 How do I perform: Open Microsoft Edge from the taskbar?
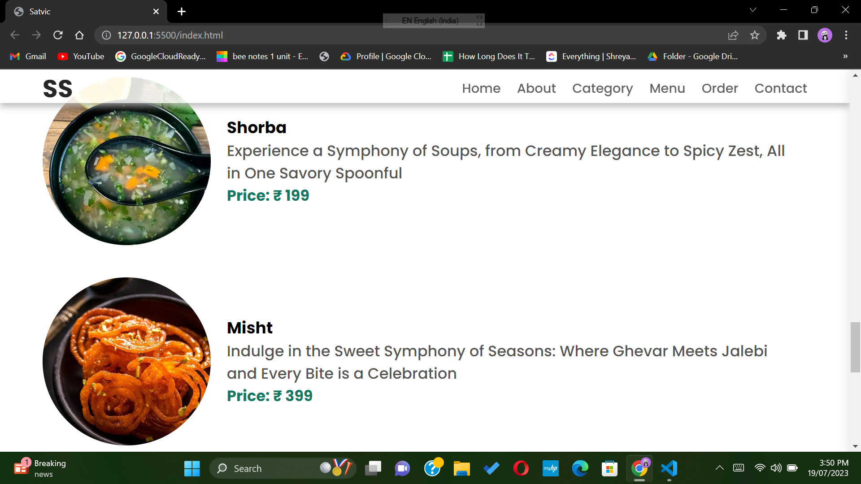tap(580, 468)
